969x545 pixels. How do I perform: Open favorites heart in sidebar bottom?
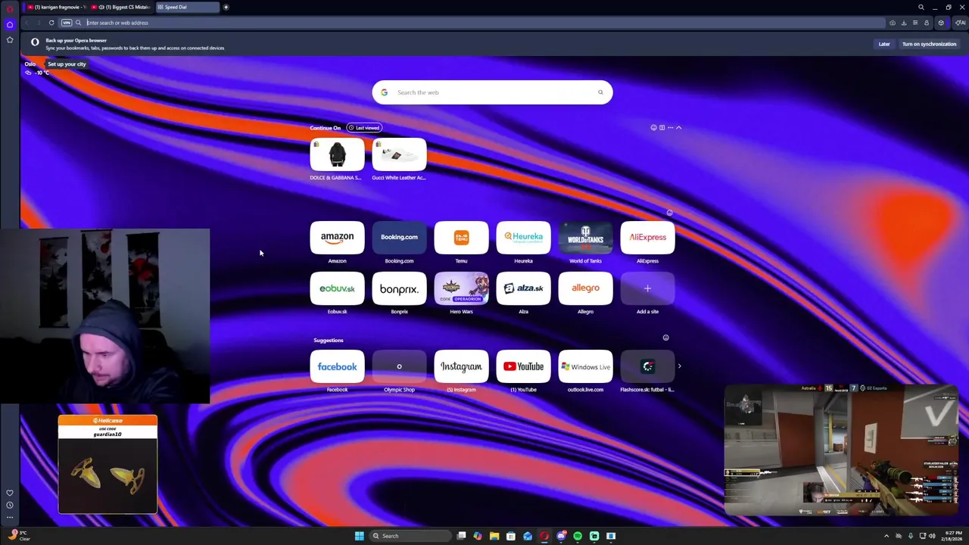click(x=10, y=493)
